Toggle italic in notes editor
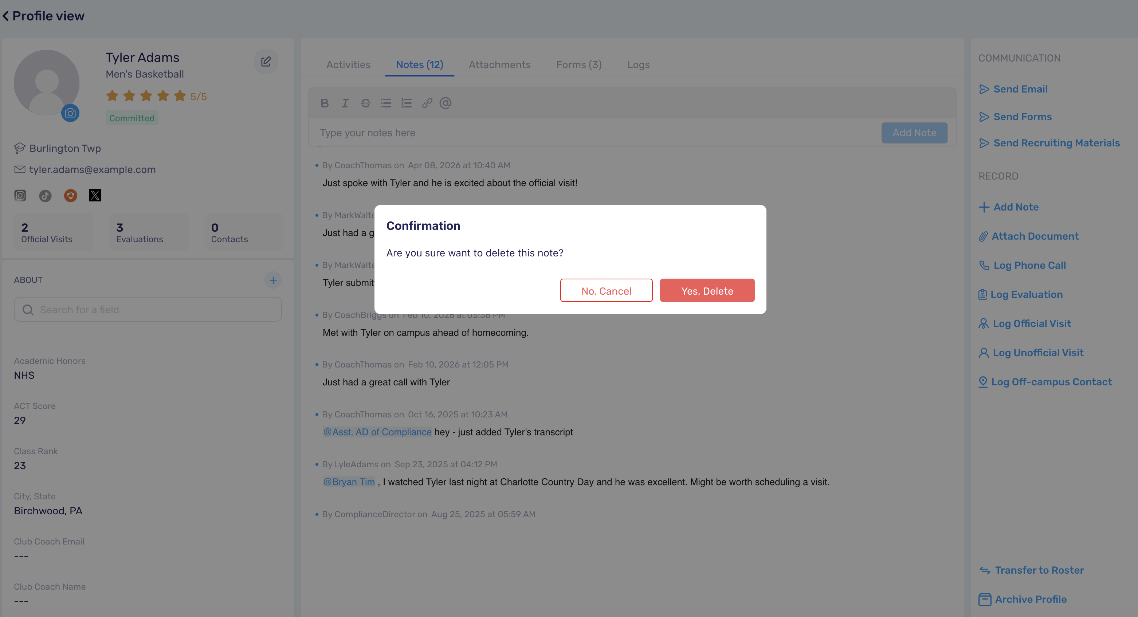1138x617 pixels. [x=345, y=103]
